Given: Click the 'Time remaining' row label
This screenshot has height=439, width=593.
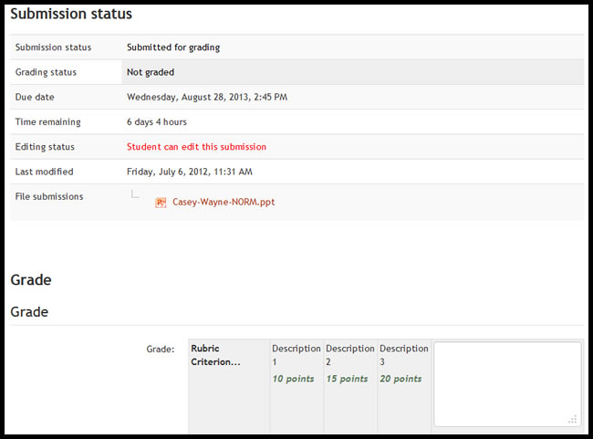Looking at the screenshot, I should click(47, 122).
